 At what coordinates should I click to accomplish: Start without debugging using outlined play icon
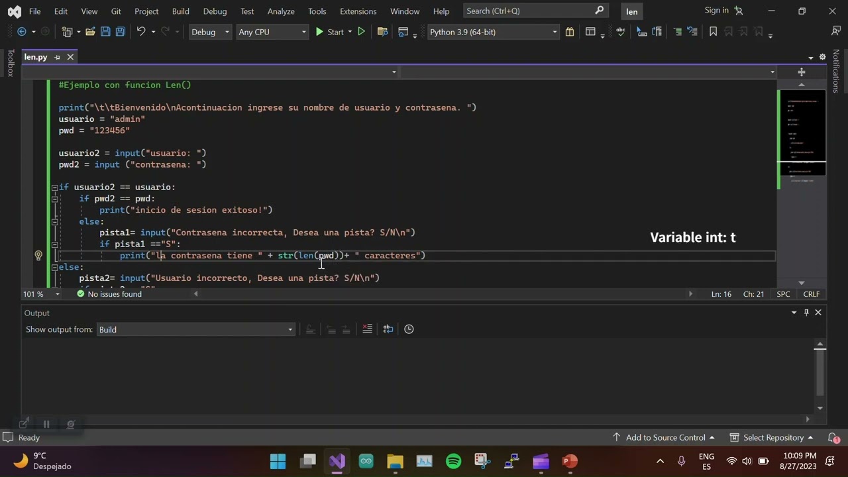coord(361,32)
